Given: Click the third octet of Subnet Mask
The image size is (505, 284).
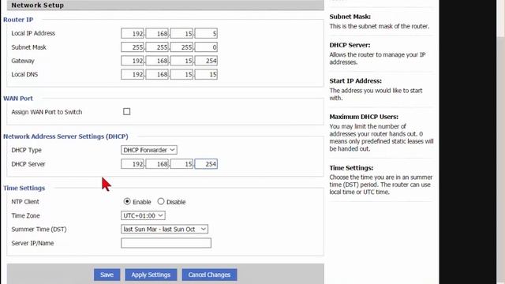Looking at the screenshot, I should pyautogui.click(x=181, y=47).
